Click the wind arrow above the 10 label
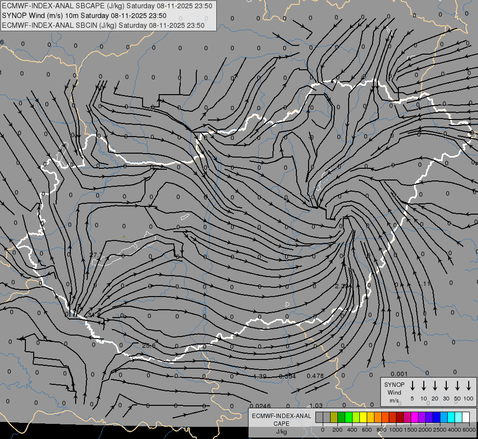The width and height of the screenshot is (478, 439). tap(423, 386)
